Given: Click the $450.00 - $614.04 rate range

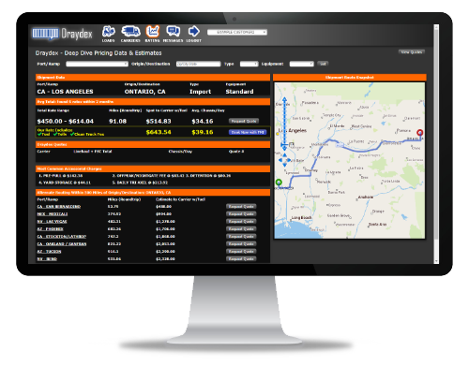Looking at the screenshot, I should (x=66, y=122).
